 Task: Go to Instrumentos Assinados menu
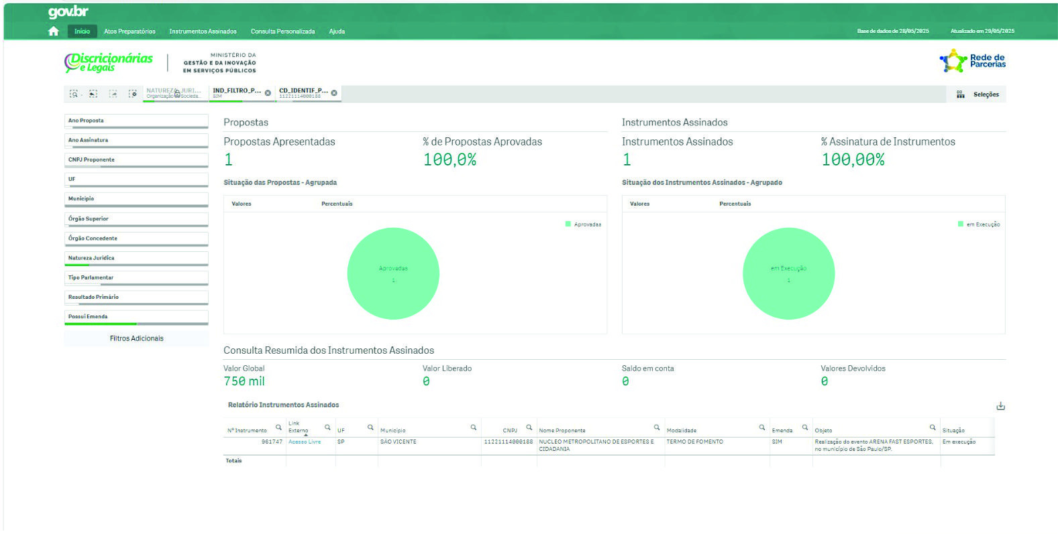(x=203, y=31)
